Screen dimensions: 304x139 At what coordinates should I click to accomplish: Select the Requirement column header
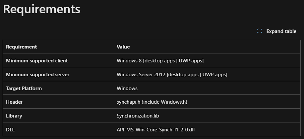pyautogui.click(x=22, y=47)
